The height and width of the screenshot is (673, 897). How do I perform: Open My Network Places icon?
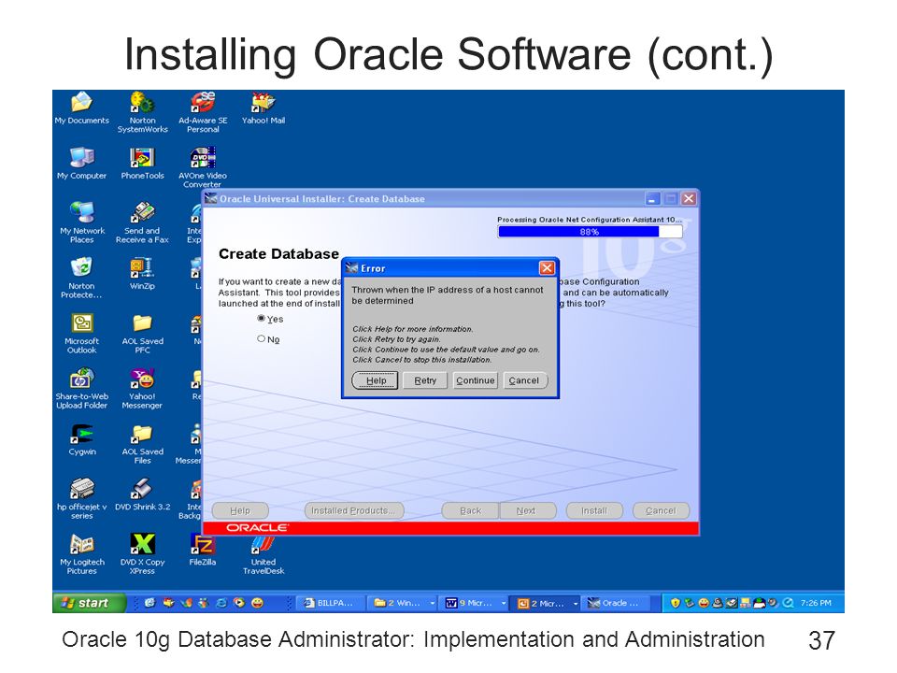click(82, 223)
